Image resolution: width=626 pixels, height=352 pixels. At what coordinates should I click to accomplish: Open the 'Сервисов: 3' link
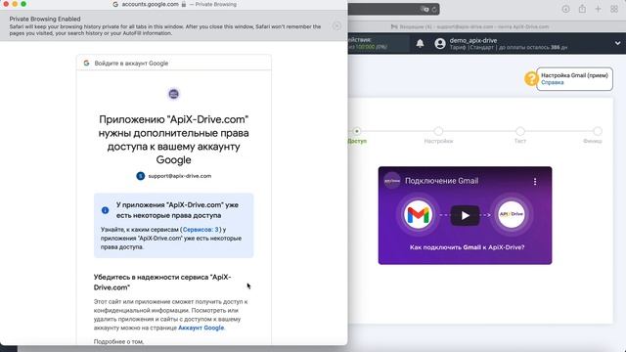[x=201, y=230]
